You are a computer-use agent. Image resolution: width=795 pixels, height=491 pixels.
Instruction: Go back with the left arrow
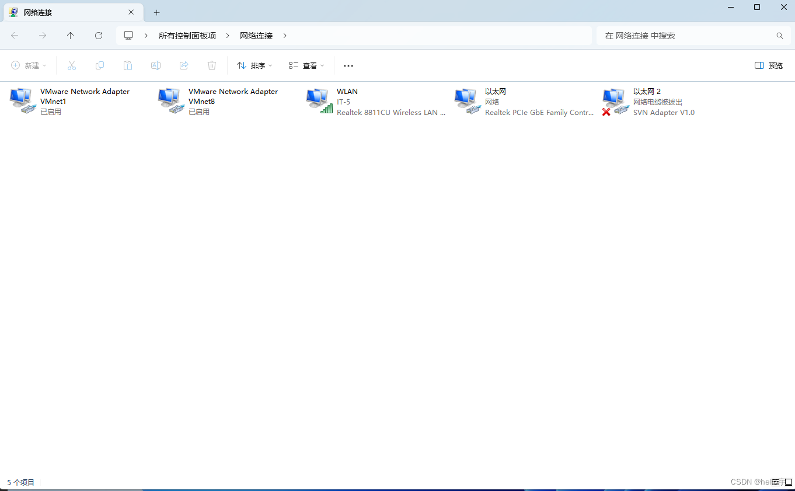click(x=15, y=36)
